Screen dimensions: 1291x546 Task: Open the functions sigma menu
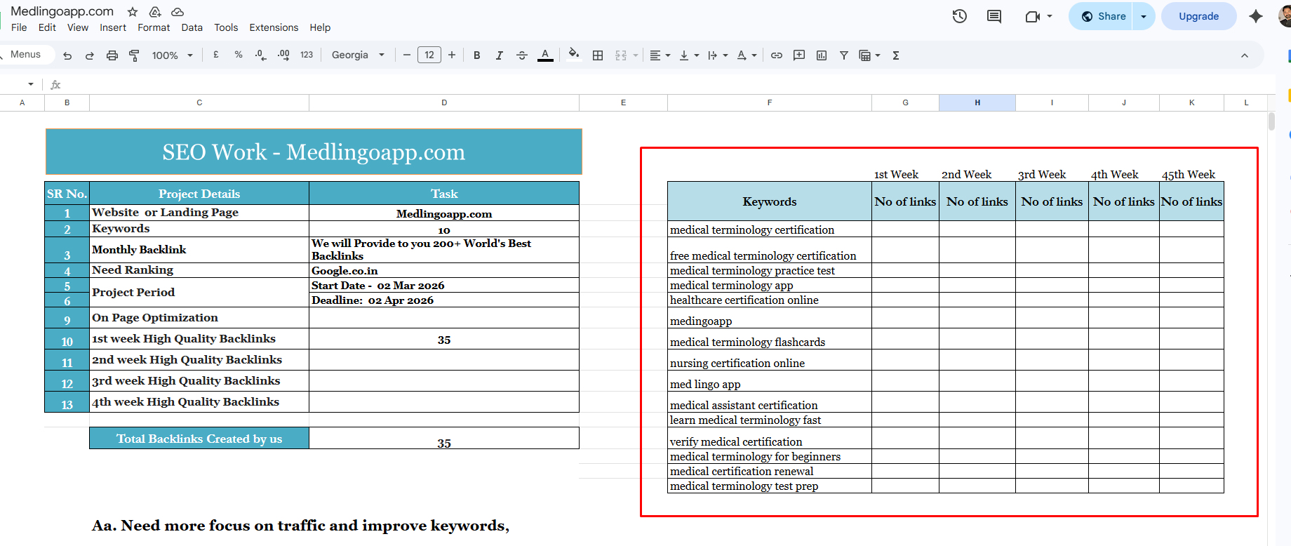pyautogui.click(x=896, y=55)
